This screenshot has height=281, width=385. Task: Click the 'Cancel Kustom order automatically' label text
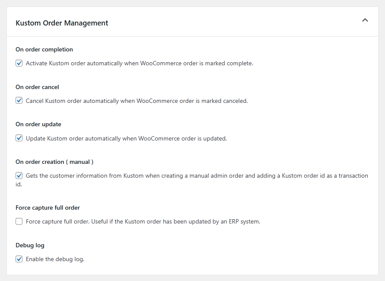(x=136, y=101)
